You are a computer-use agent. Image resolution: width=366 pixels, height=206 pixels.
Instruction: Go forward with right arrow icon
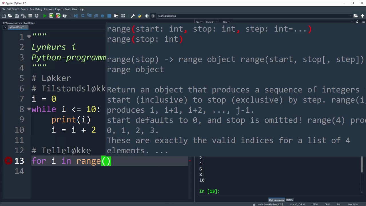click(x=153, y=16)
